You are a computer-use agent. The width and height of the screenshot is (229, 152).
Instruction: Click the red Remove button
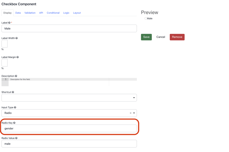(177, 37)
